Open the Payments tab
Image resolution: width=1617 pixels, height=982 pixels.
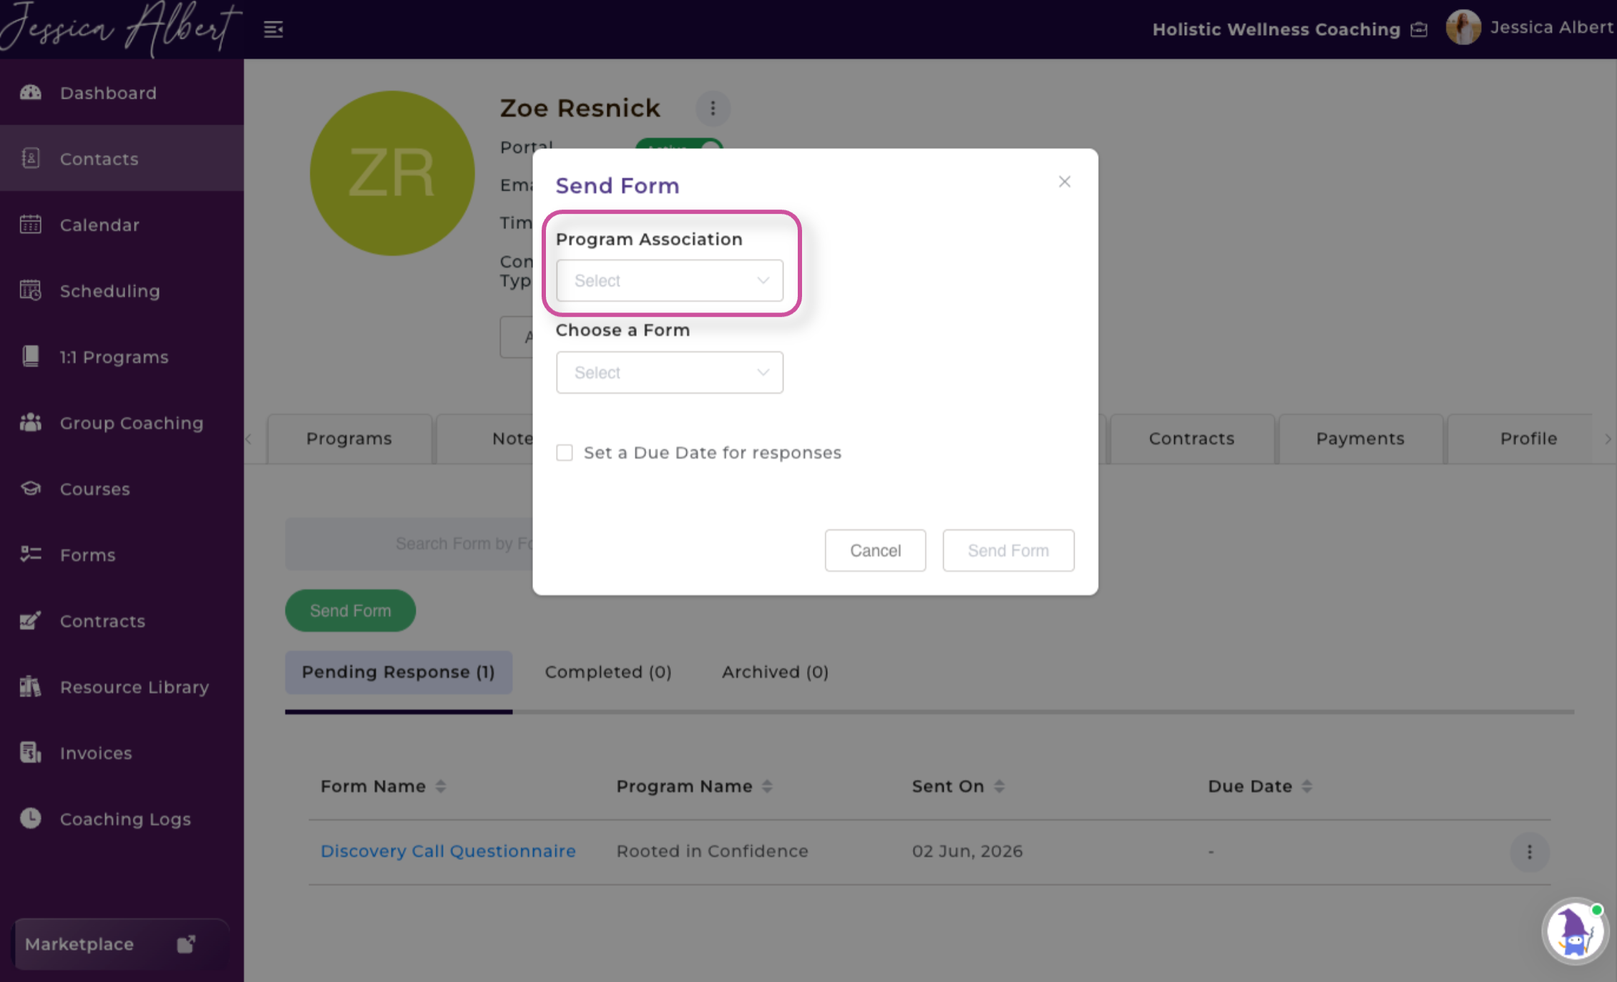point(1360,438)
